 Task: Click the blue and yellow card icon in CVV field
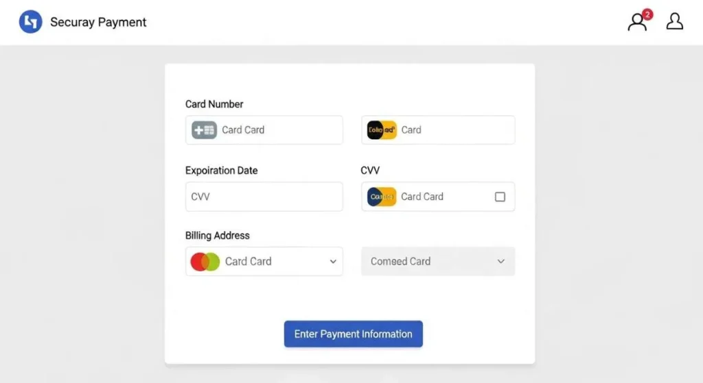coord(382,197)
